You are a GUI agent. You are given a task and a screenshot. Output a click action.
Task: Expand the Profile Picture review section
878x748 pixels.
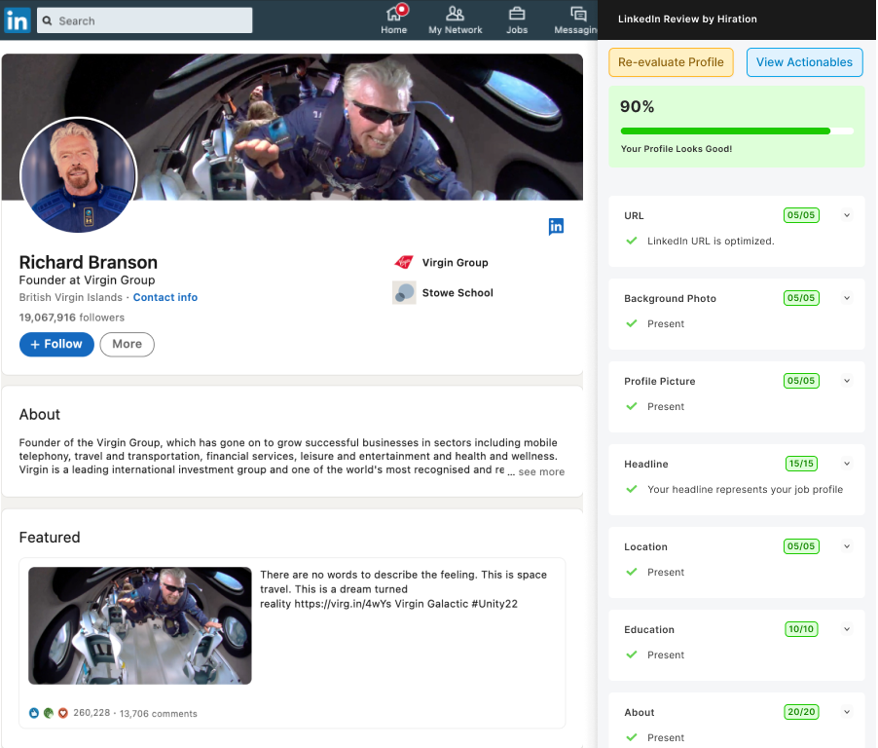tap(847, 381)
